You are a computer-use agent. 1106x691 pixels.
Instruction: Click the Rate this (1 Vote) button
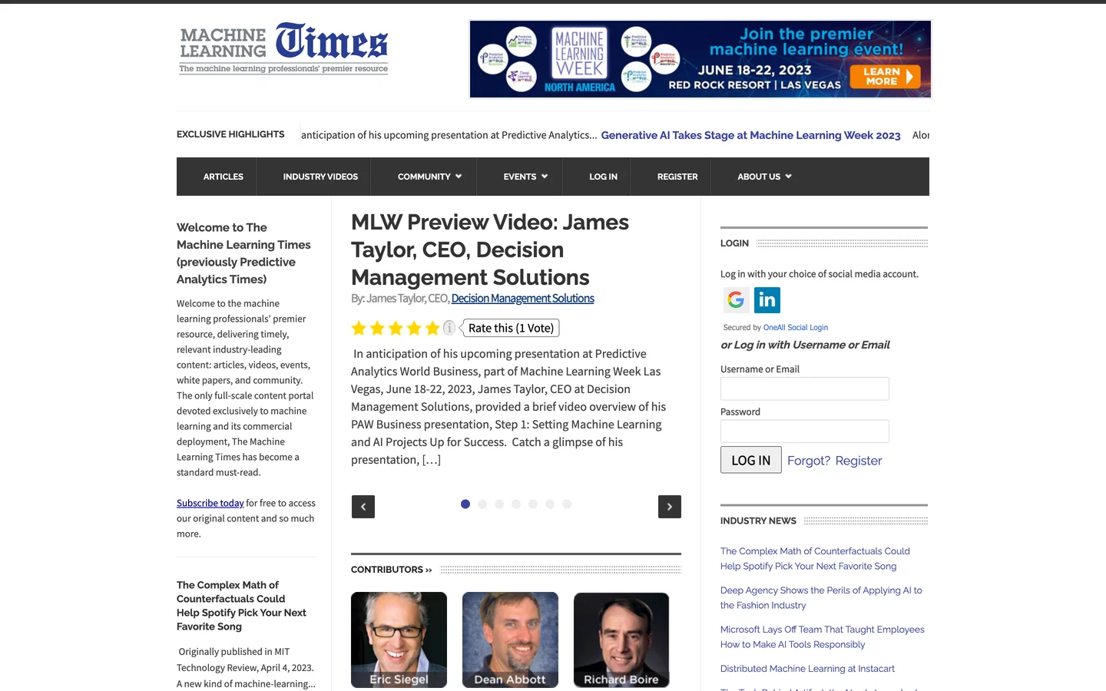(511, 328)
